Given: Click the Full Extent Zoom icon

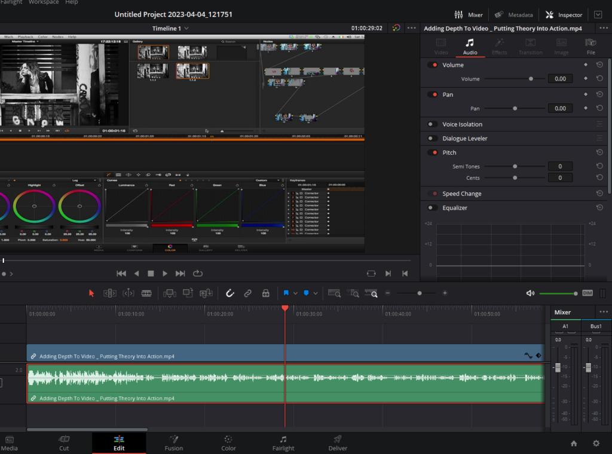Looking at the screenshot, I should pos(334,293).
